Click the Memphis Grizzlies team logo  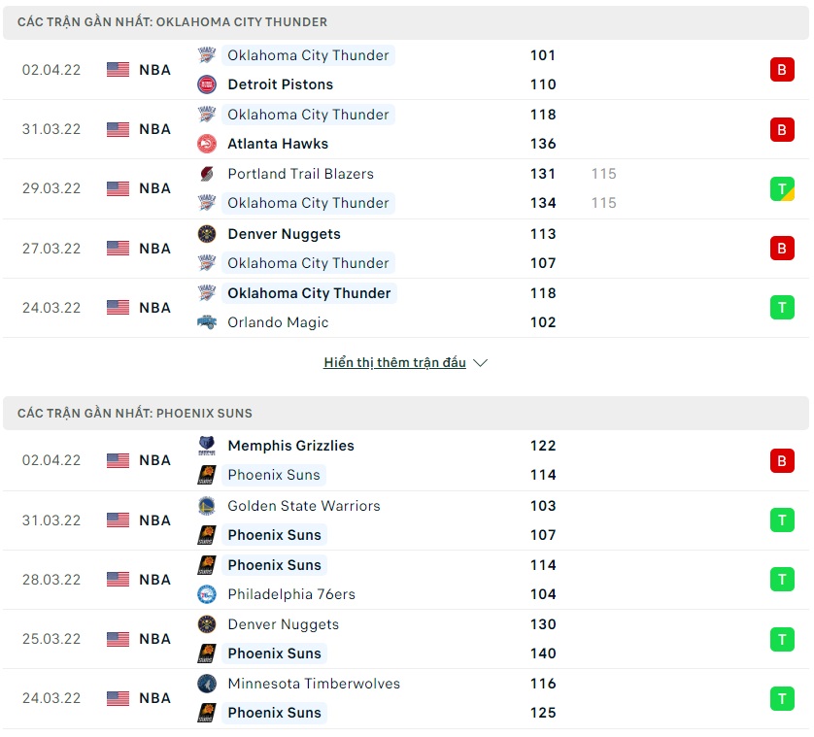[x=206, y=446]
